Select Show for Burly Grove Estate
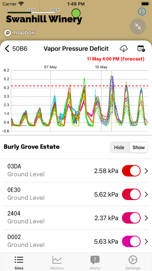152x271 pixels. 139,147
